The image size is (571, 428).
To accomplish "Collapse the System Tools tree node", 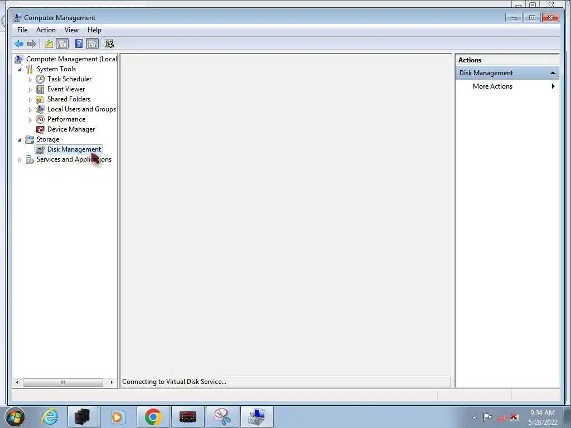I will tap(20, 70).
